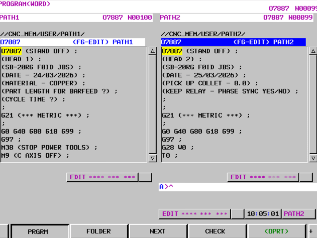317x238 pixels.
Task: Click the PATH1 vertical scrollbar track
Action: (x=153, y=104)
